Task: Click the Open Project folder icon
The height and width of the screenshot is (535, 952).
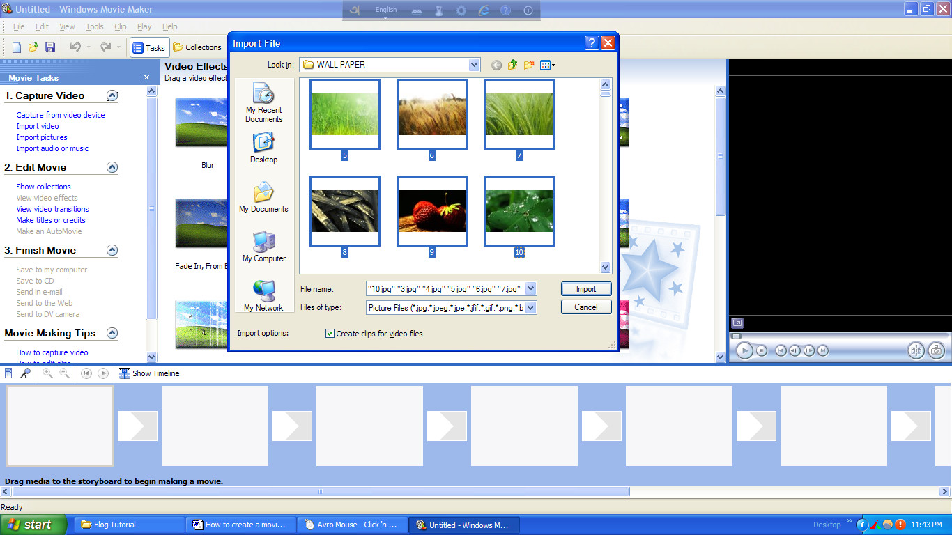Action: (33, 47)
